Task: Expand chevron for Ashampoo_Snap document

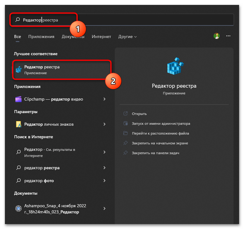Action: (x=104, y=208)
